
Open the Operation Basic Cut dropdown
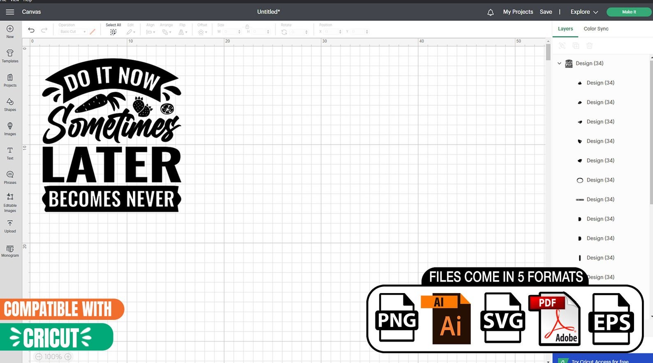point(72,32)
